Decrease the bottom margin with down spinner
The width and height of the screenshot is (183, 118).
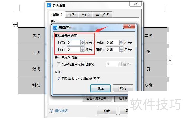click(x=82, y=51)
